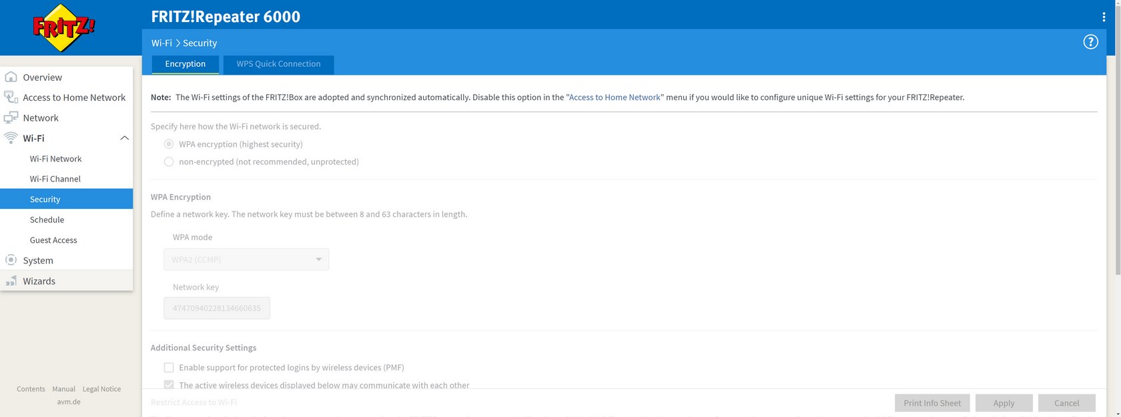Viewport: 1121px width, 417px height.
Task: Open the three-dot options menu
Action: [x=1104, y=17]
